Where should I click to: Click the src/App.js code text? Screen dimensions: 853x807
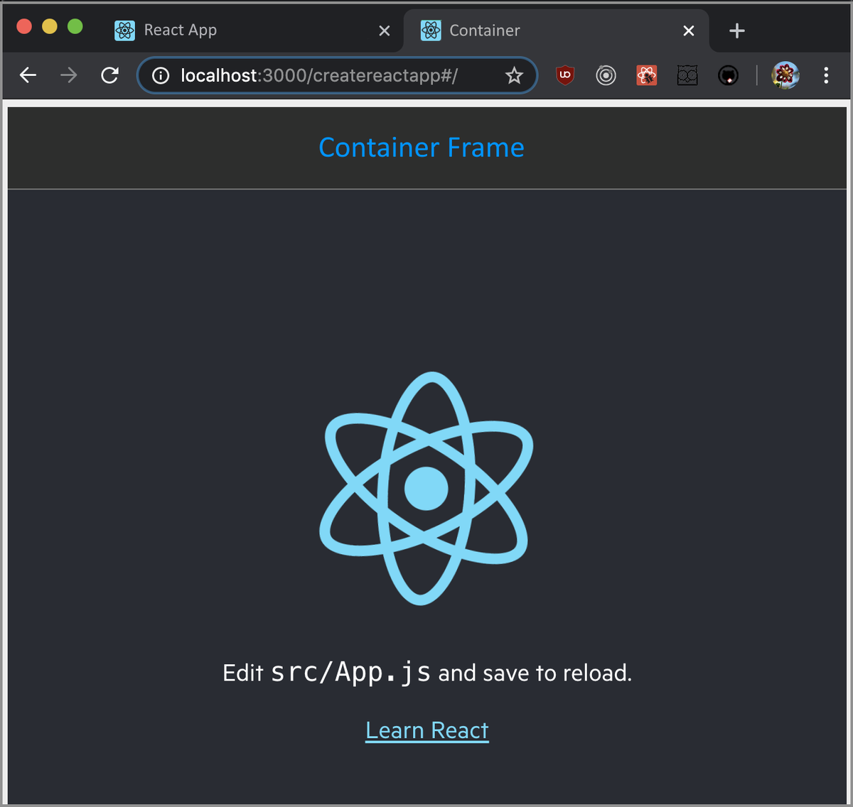tap(351, 672)
